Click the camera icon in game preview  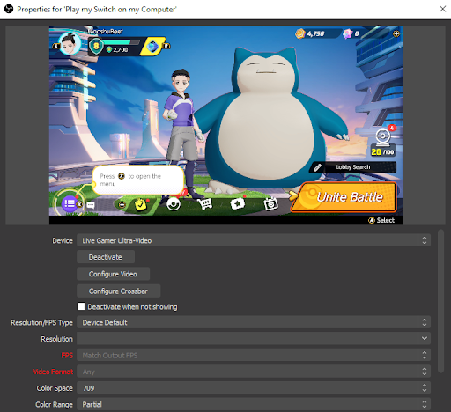click(x=270, y=204)
